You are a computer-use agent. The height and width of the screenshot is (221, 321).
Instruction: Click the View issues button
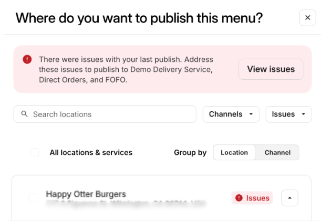(271, 69)
